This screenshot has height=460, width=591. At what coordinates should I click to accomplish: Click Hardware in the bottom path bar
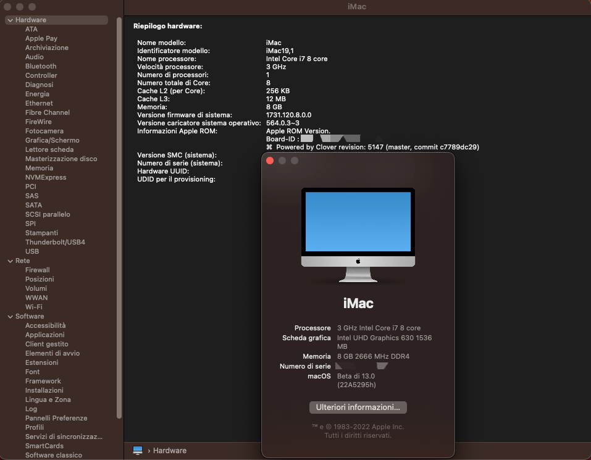click(170, 451)
